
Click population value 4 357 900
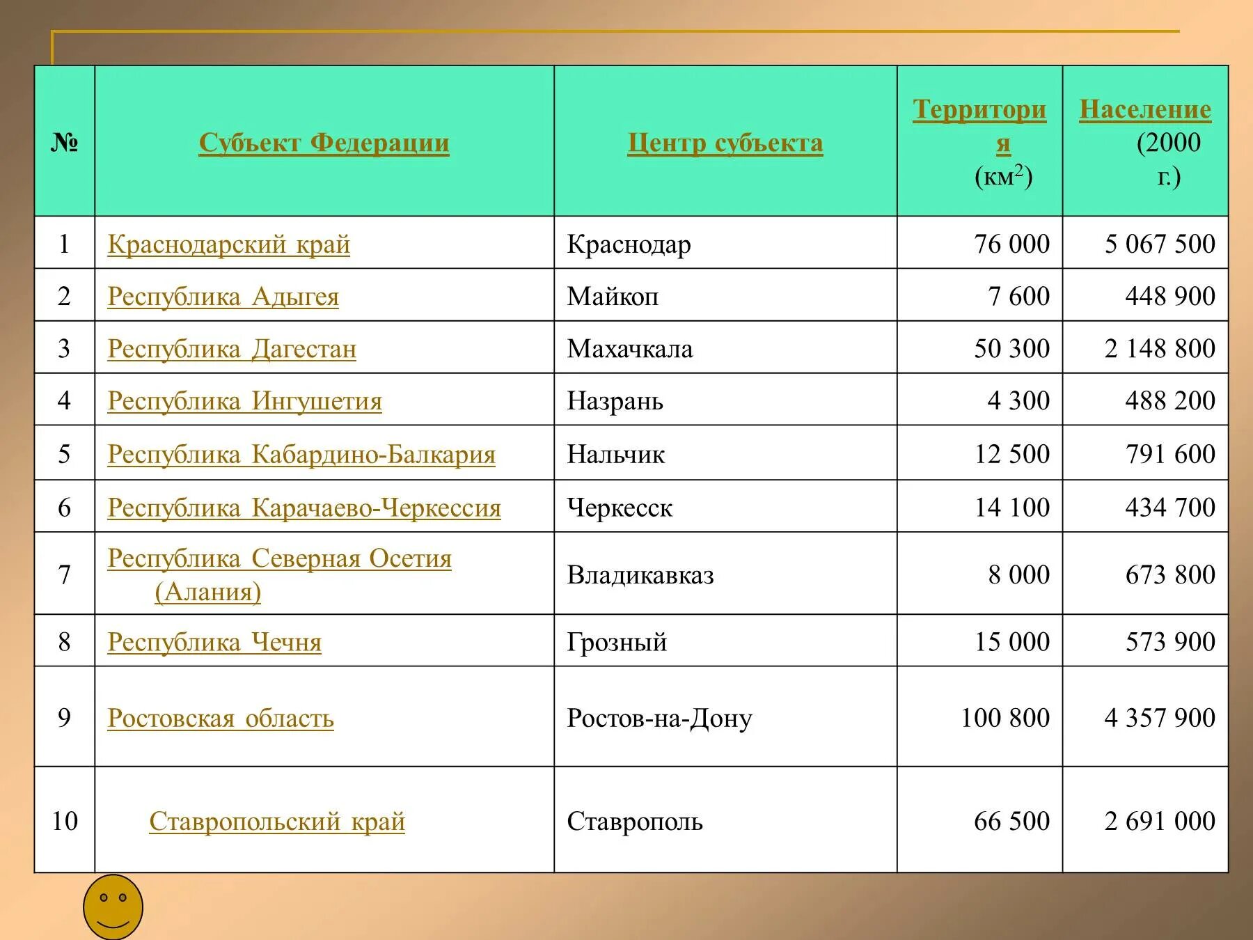(1160, 717)
